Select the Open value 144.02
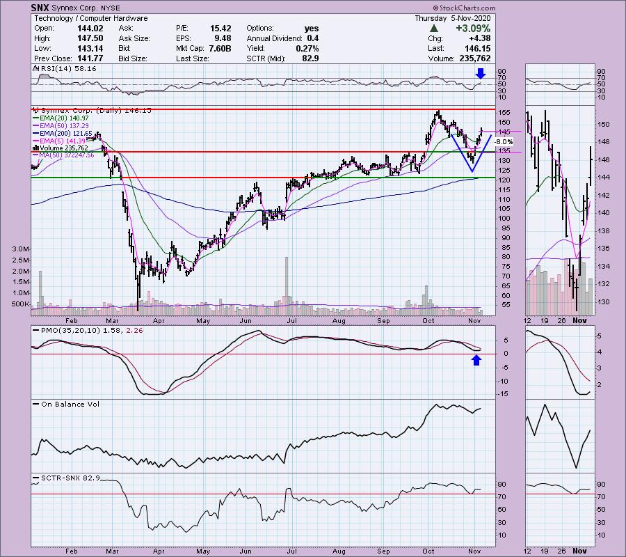The width and height of the screenshot is (626, 557). coord(91,29)
